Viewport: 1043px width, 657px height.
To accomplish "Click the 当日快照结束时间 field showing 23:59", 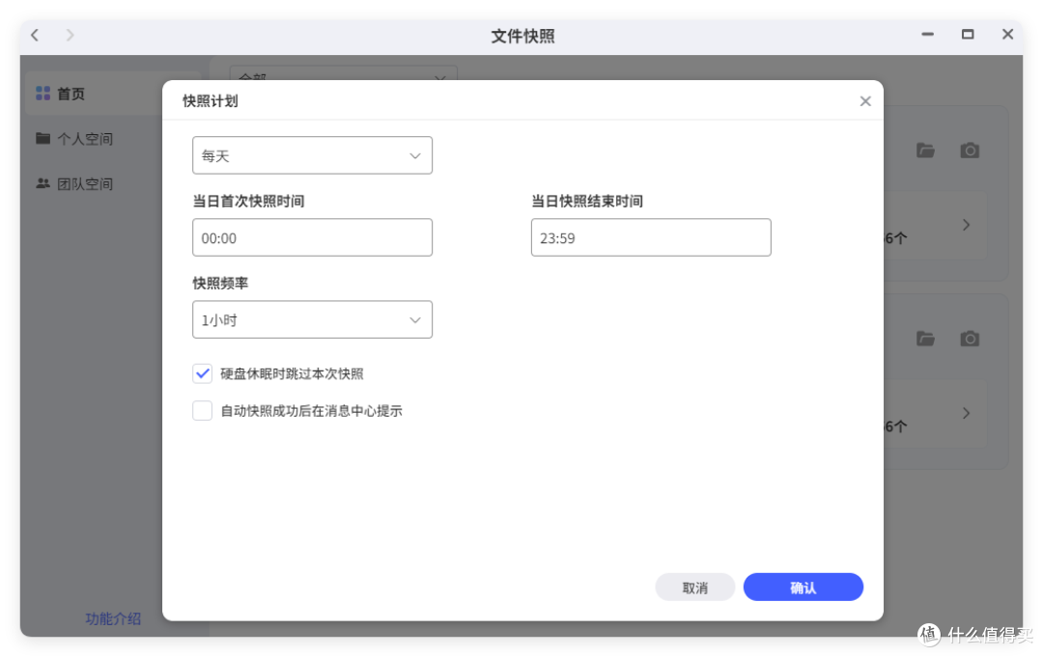I will tap(651, 238).
